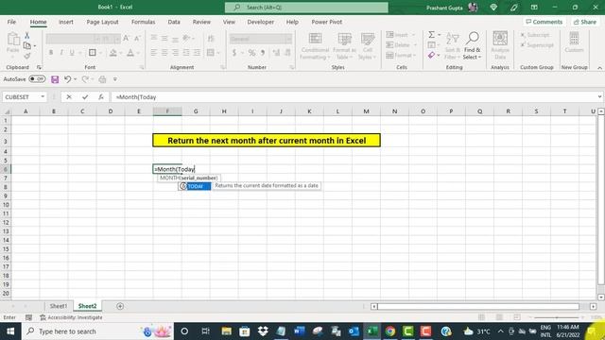Click the Accessibility Investigate status icon
The height and width of the screenshot is (340, 605).
[43, 317]
